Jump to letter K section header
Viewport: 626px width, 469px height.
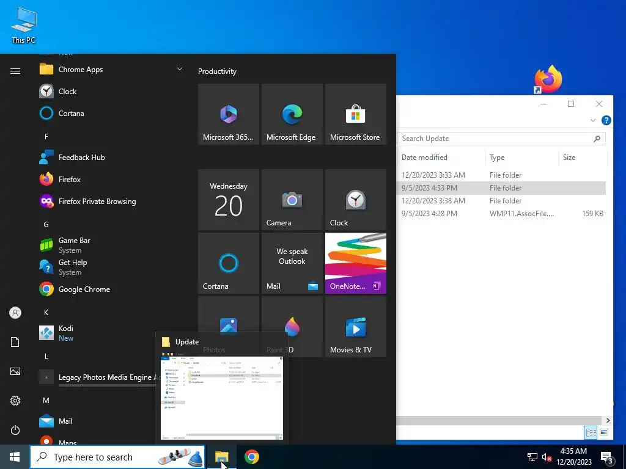tap(46, 312)
